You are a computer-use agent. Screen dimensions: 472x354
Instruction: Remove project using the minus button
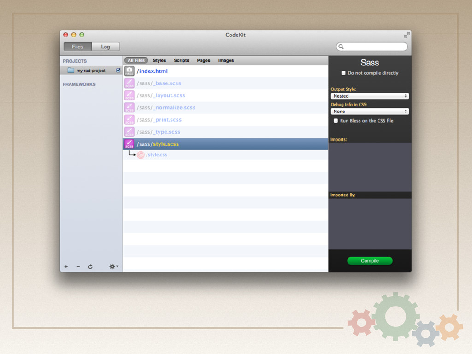point(78,266)
